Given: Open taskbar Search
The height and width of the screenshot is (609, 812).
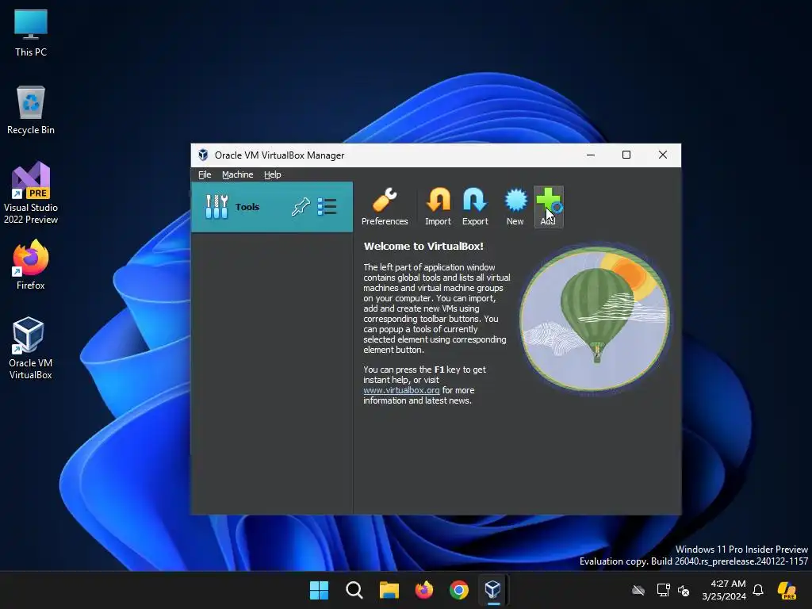Looking at the screenshot, I should pyautogui.click(x=354, y=590).
